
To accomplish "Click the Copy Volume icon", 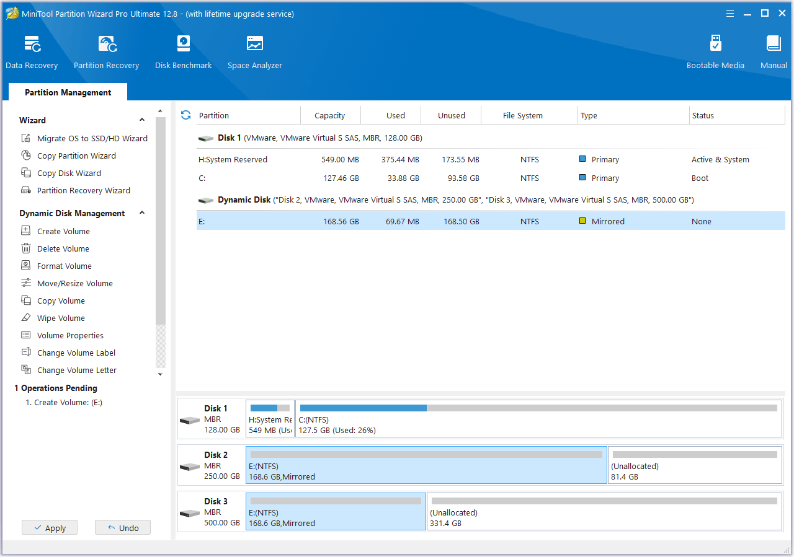I will point(26,300).
